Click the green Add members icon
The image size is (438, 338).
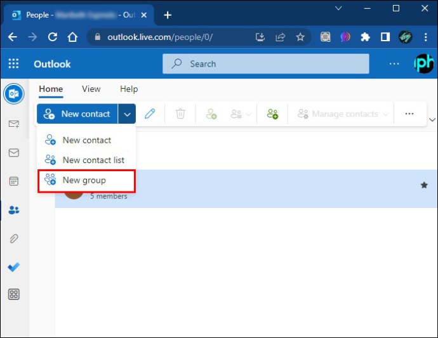pos(272,114)
